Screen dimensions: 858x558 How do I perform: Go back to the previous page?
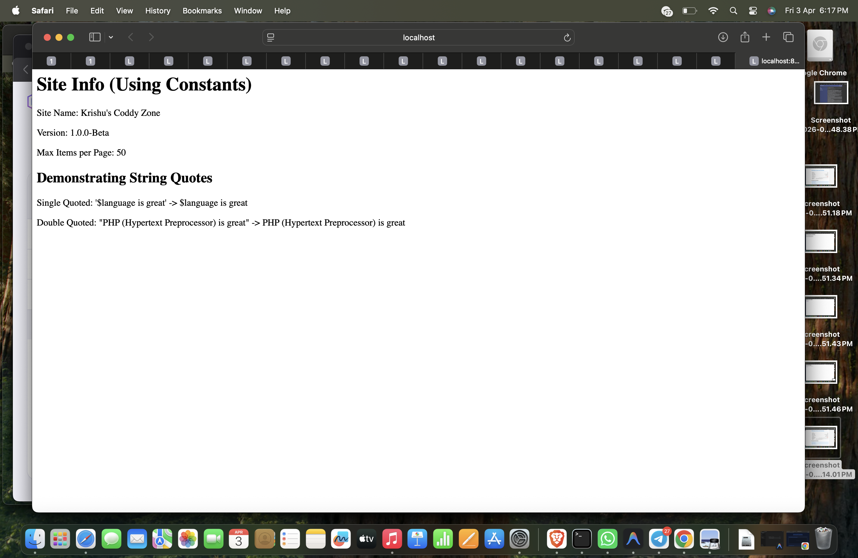pos(130,37)
